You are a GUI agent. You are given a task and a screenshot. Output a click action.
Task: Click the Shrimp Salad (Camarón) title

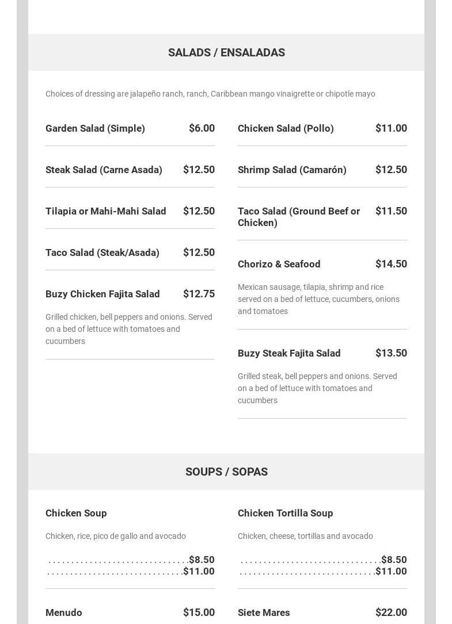[292, 170]
